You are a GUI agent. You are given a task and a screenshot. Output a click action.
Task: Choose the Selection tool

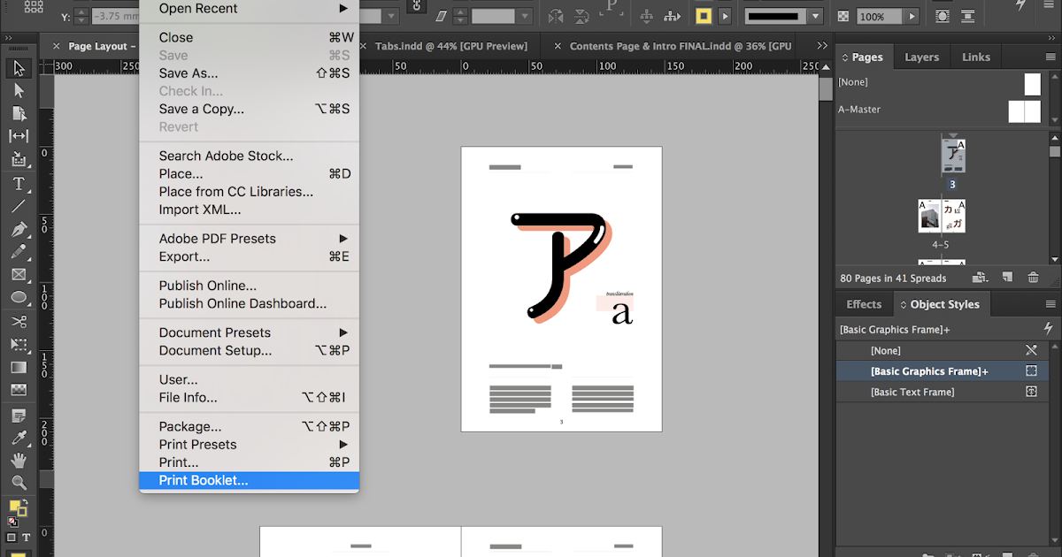tap(19, 67)
